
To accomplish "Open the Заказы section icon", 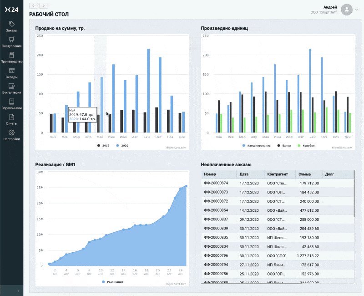I will (x=11, y=24).
